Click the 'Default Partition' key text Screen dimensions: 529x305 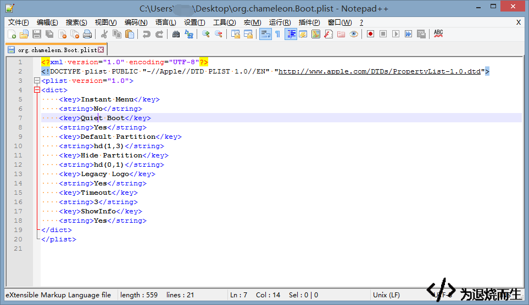(118, 137)
